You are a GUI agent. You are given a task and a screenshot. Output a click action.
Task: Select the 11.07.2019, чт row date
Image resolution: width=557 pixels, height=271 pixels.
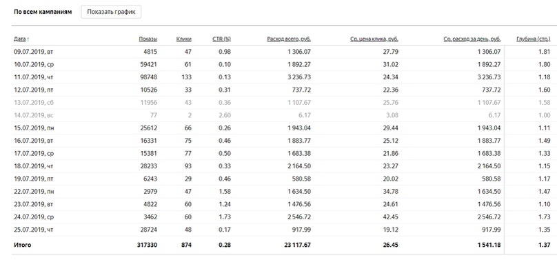click(x=33, y=77)
